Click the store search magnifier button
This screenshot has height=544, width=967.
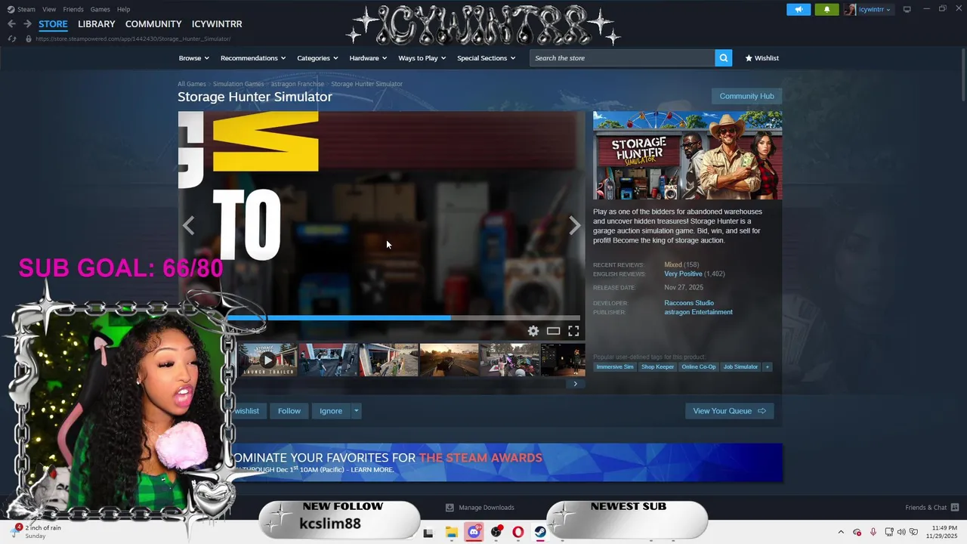click(724, 58)
